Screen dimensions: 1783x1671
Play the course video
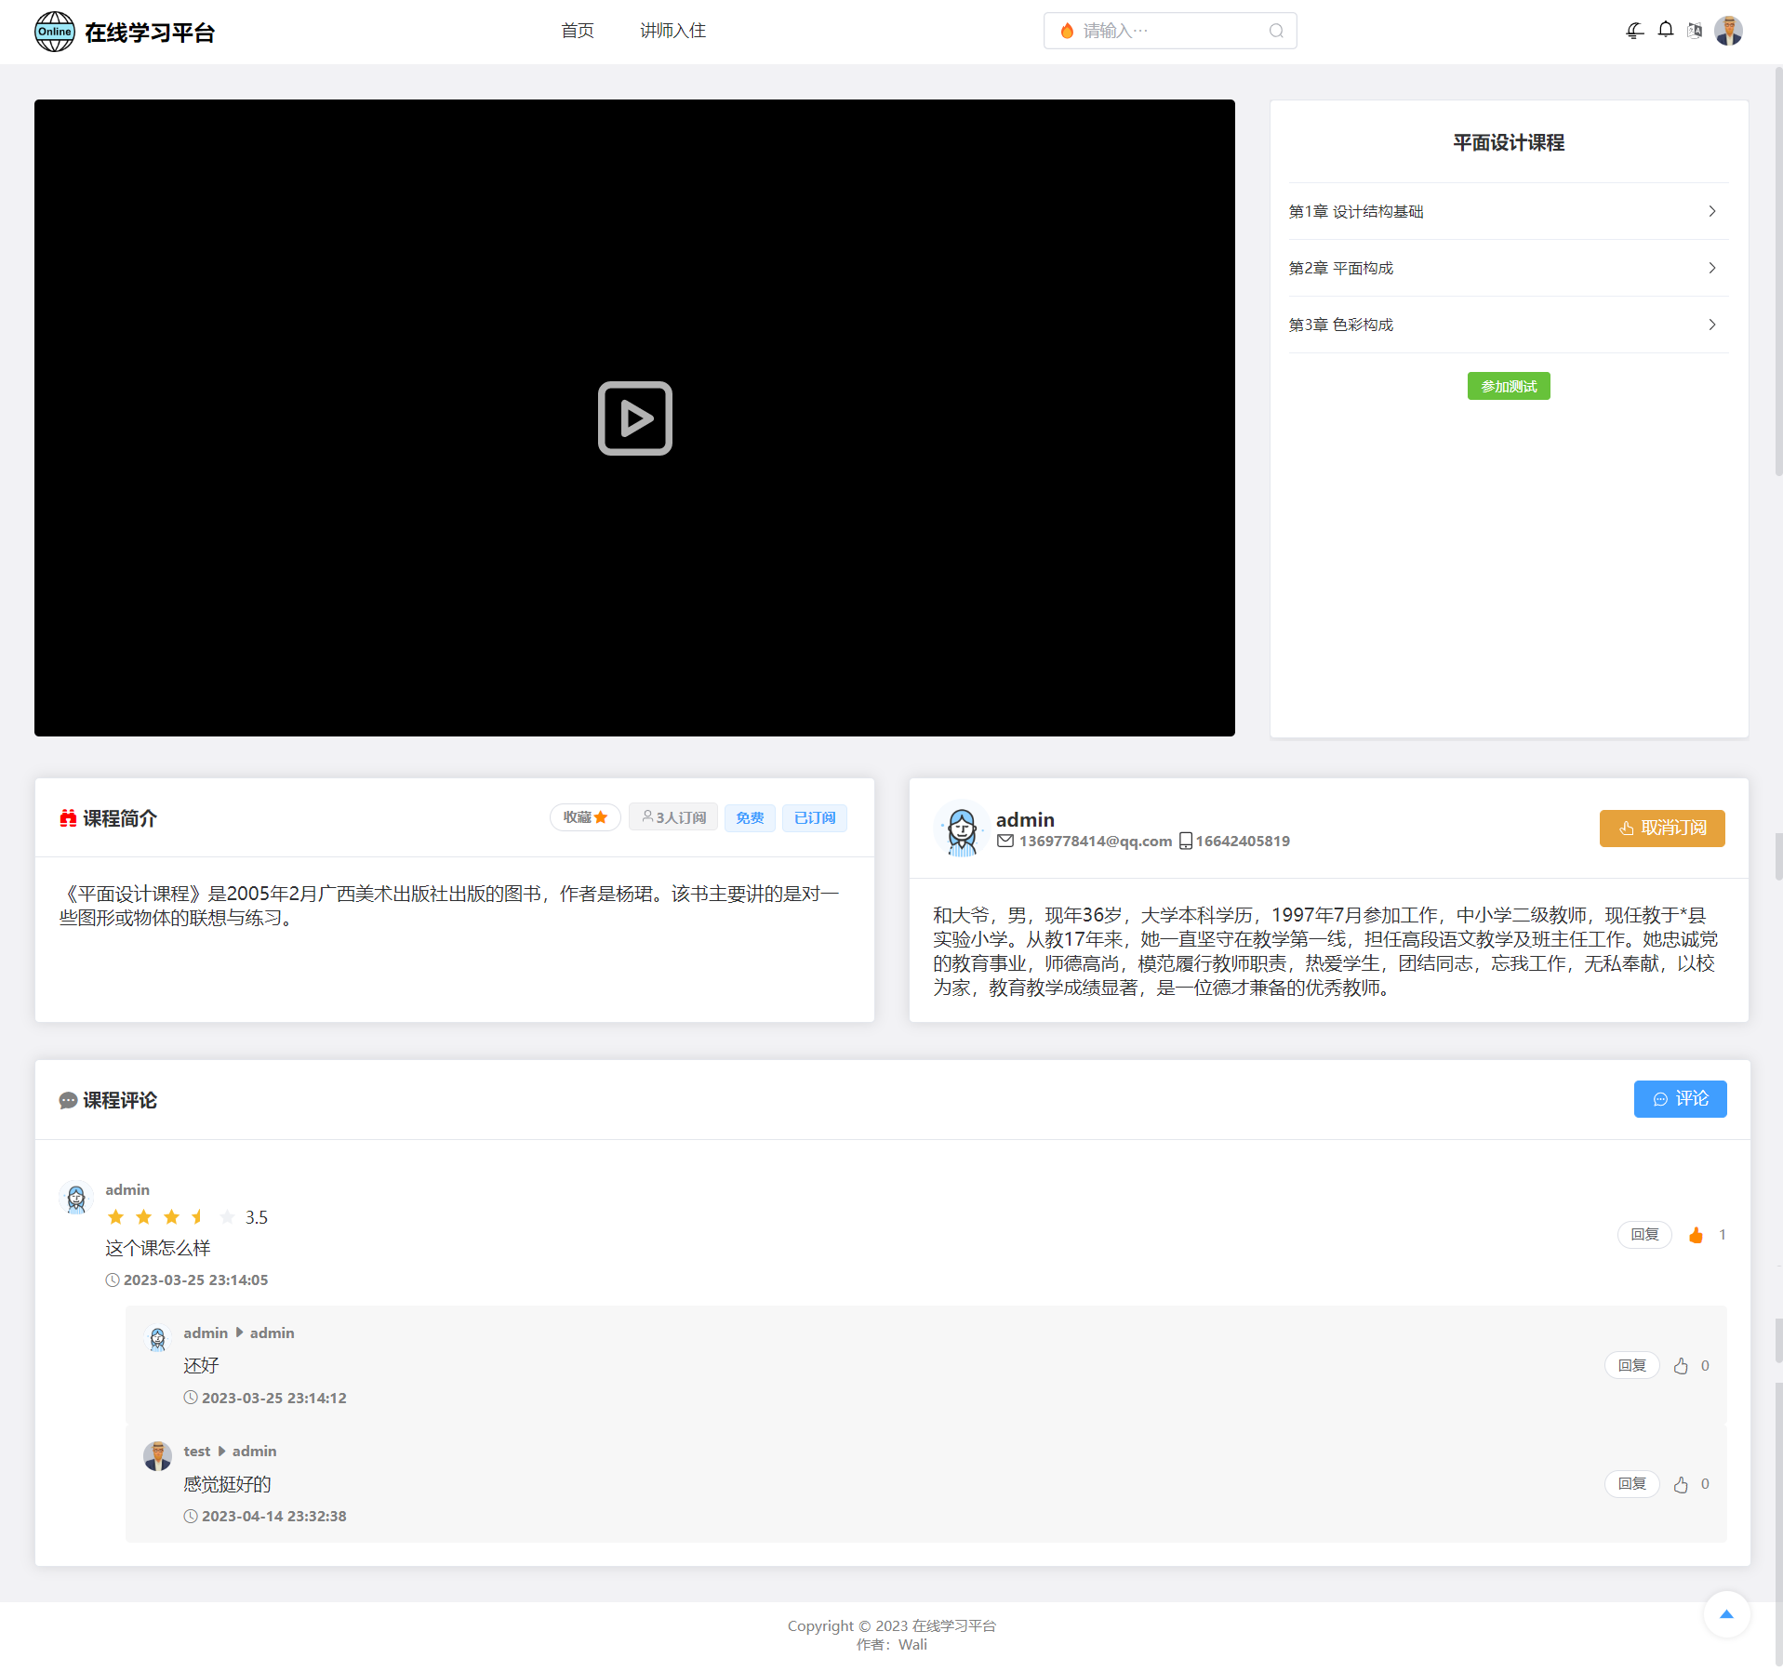634,418
